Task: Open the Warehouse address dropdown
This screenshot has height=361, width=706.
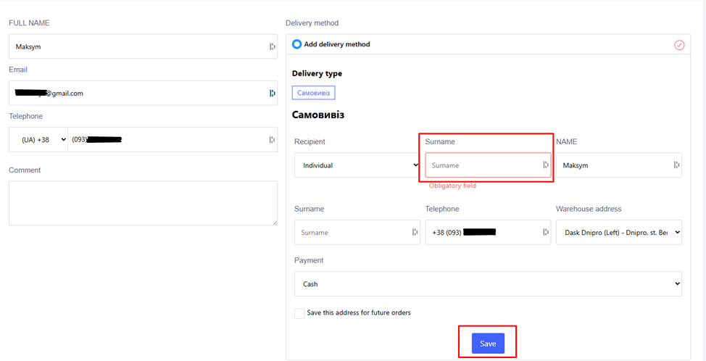Action: click(618, 233)
